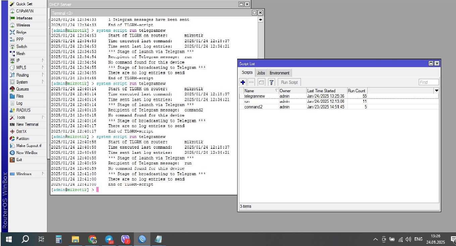
Task: Select the Run Count value 55
Action: point(364,96)
